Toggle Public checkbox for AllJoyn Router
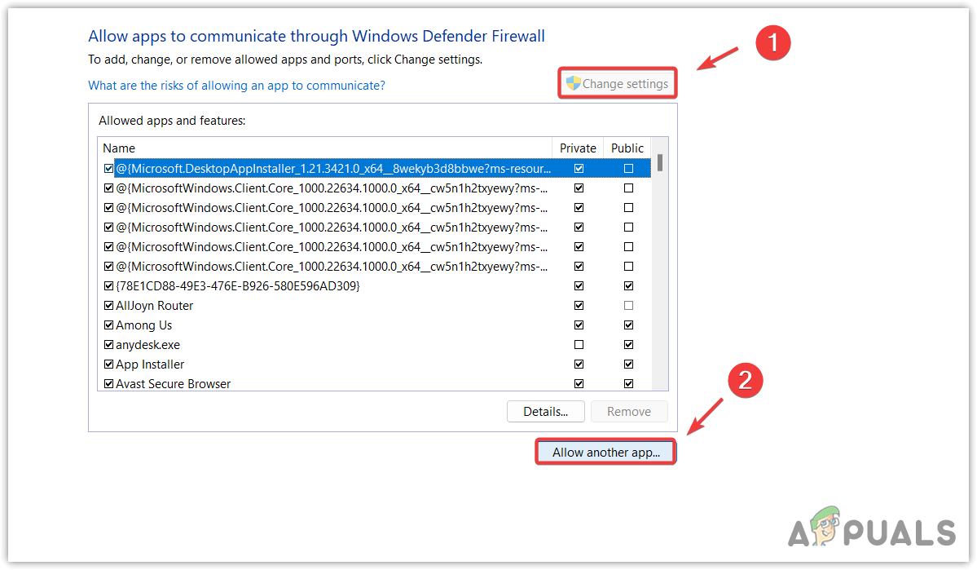Screen dimensions: 977x570 coord(629,306)
